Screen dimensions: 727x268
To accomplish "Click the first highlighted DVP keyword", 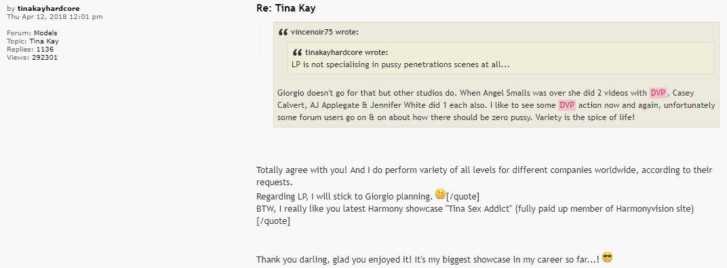I will click(658, 93).
